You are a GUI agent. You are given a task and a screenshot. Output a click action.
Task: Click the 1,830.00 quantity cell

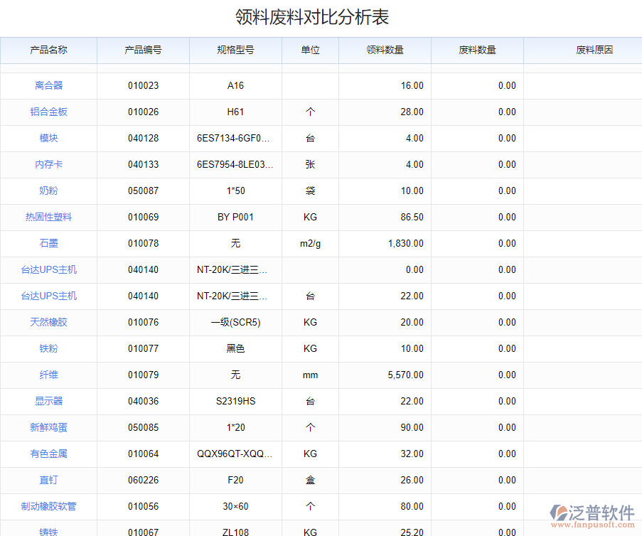click(x=405, y=243)
